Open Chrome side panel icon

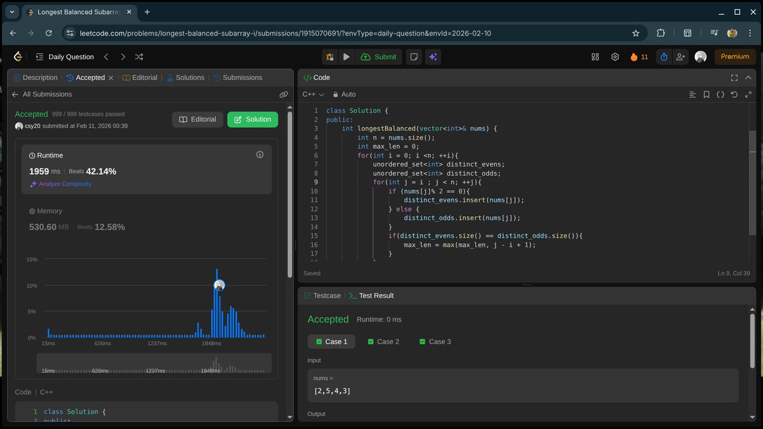(687, 33)
